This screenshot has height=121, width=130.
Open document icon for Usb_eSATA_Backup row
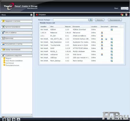[102, 39]
